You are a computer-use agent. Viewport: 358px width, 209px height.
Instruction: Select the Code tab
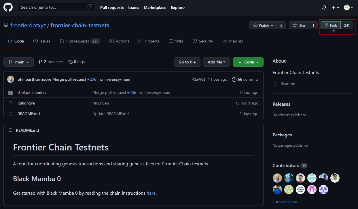pos(16,41)
